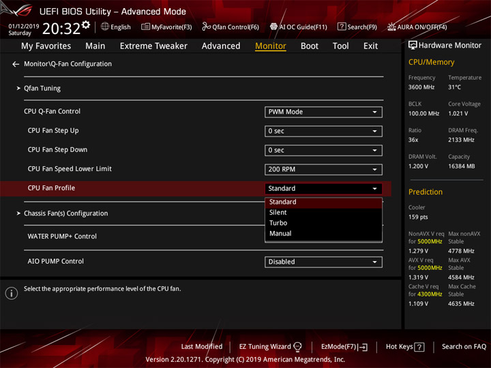The image size is (491, 368).
Task: Expand Qfan Tuning
Action: (x=42, y=88)
